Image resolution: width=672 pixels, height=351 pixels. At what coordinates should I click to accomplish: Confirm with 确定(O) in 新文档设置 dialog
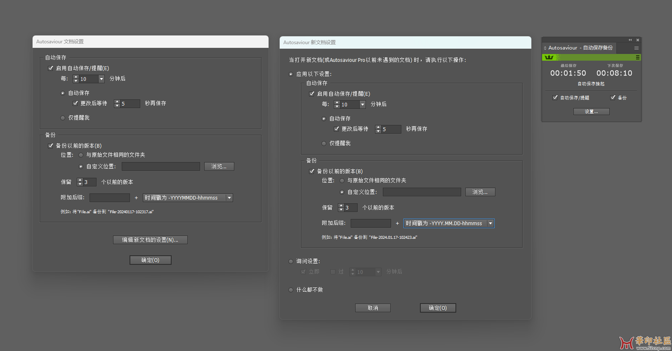pyautogui.click(x=438, y=308)
